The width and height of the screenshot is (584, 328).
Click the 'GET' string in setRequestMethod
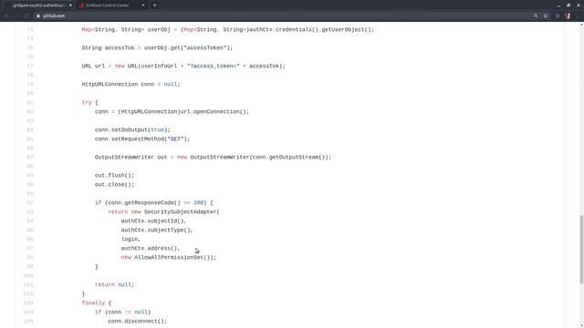coord(175,139)
